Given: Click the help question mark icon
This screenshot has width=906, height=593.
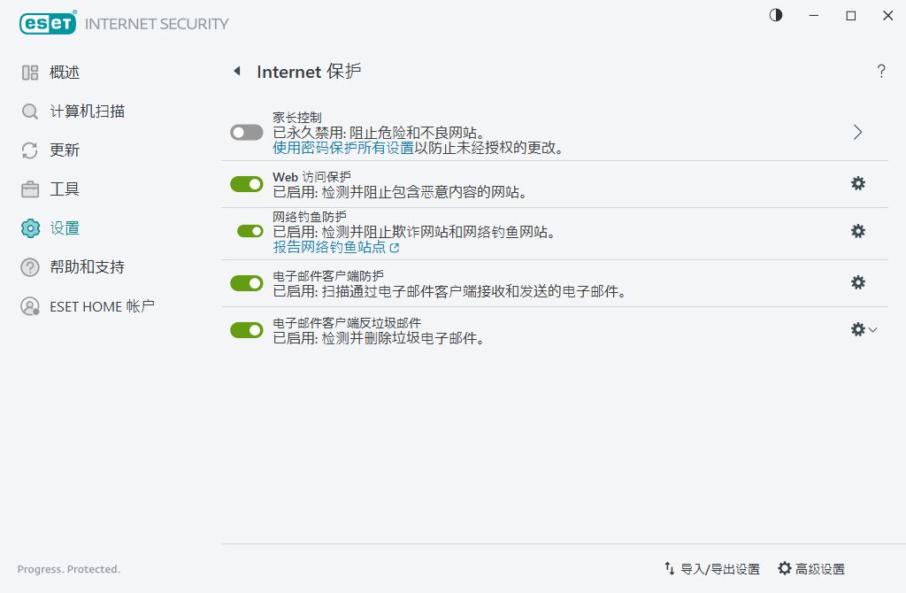Looking at the screenshot, I should [881, 72].
